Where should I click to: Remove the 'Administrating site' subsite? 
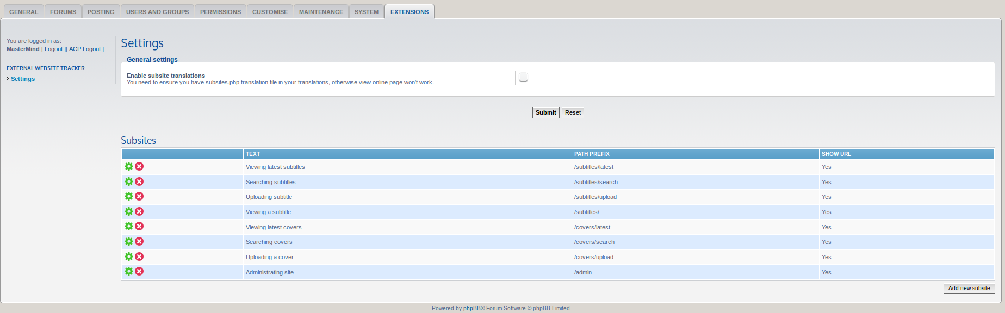tap(139, 271)
